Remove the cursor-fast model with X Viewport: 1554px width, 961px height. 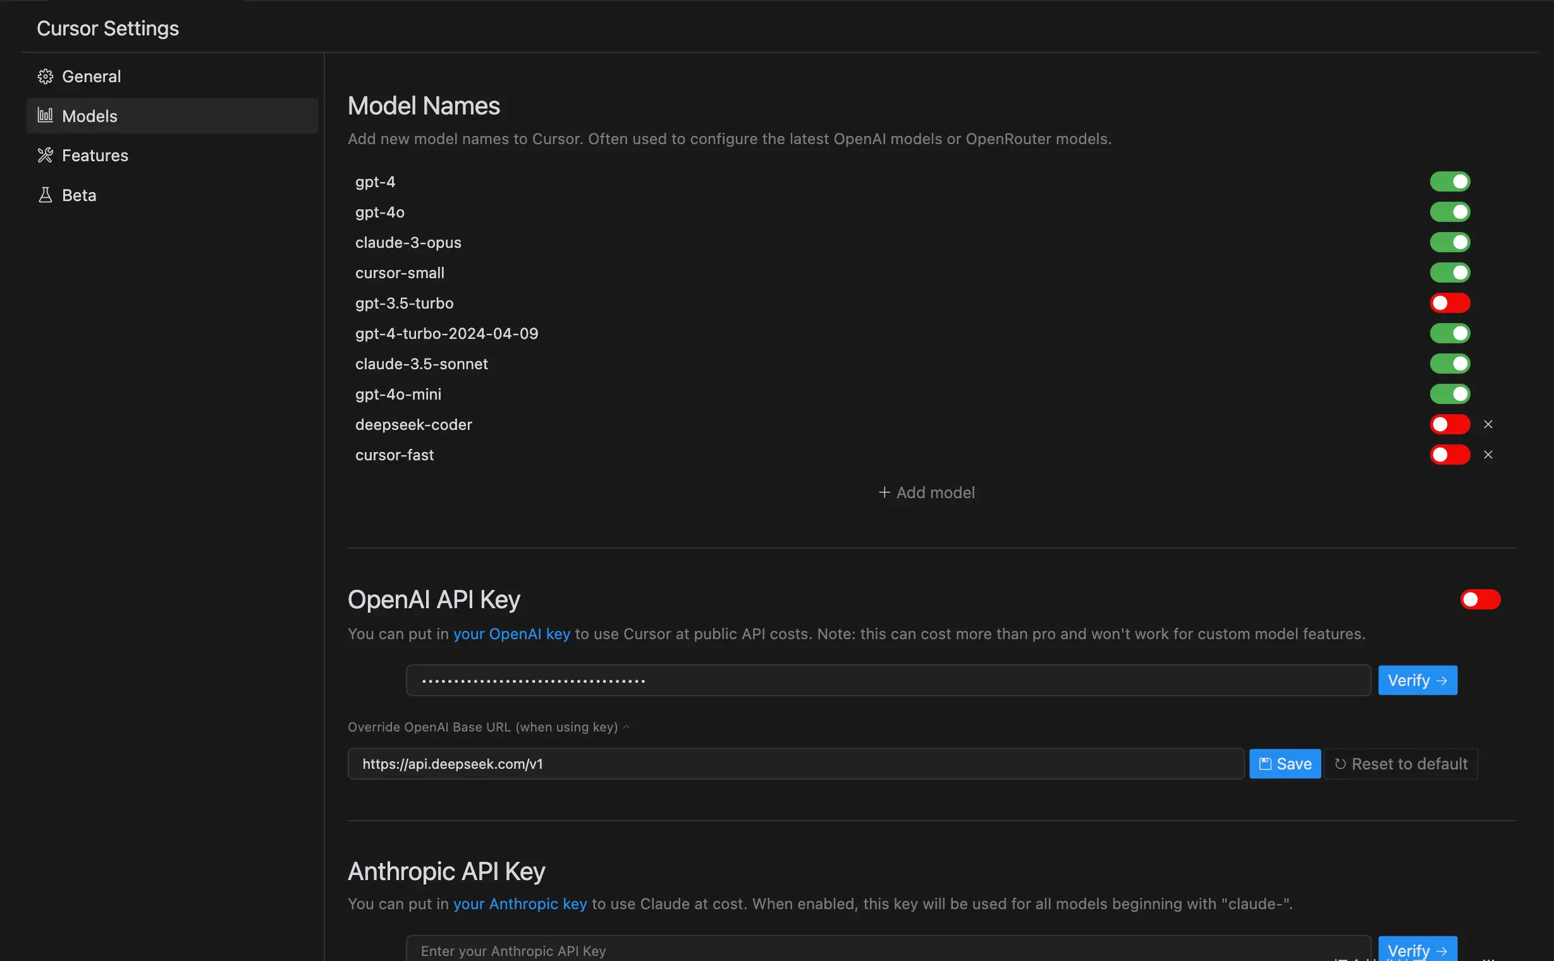(x=1487, y=455)
